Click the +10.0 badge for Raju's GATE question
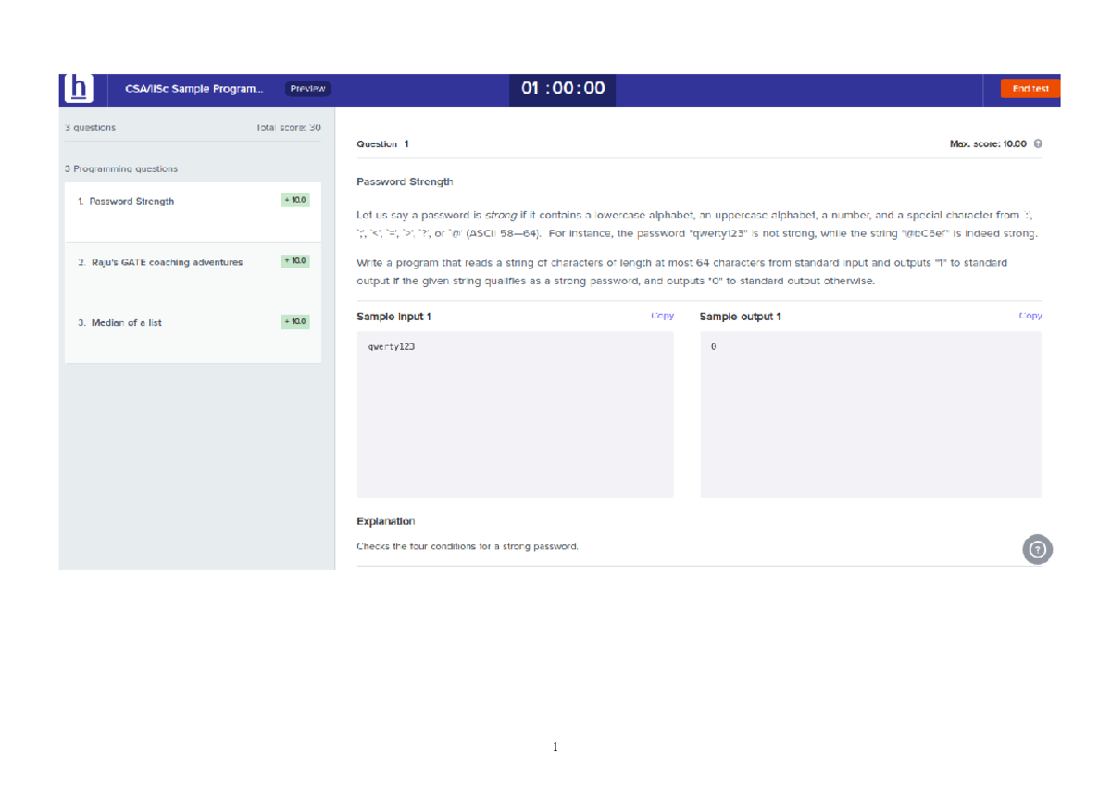The width and height of the screenshot is (1111, 786). coord(295,261)
